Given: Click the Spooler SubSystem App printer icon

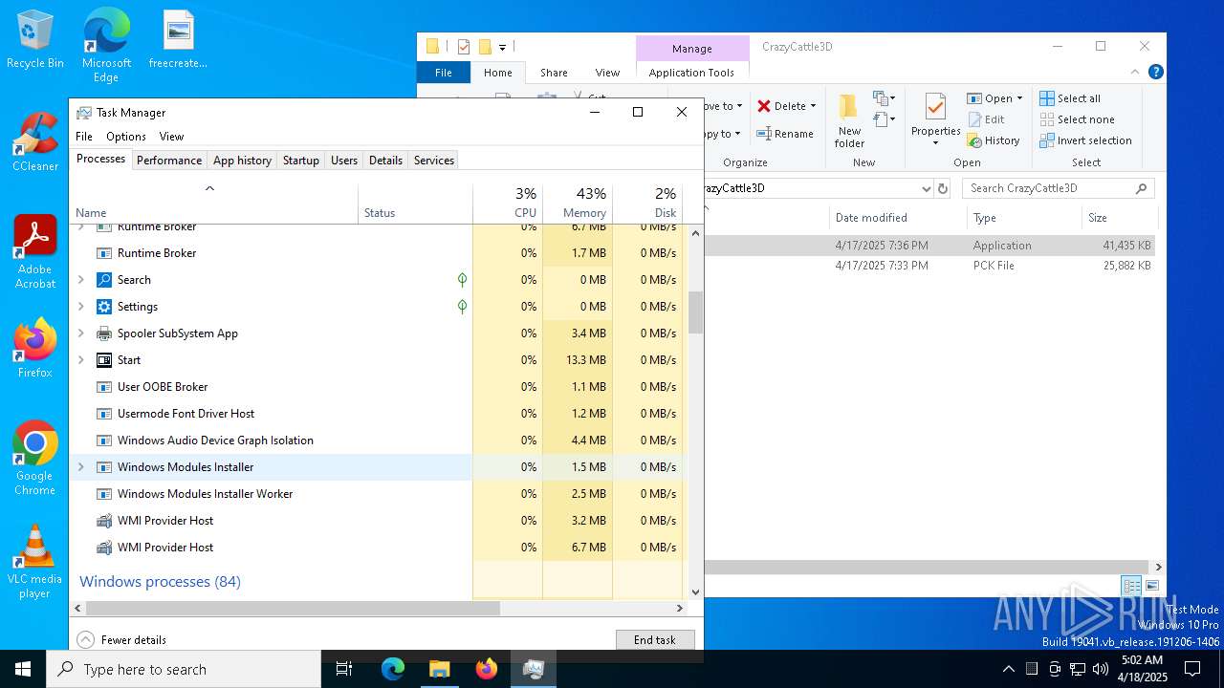Looking at the screenshot, I should 104,333.
